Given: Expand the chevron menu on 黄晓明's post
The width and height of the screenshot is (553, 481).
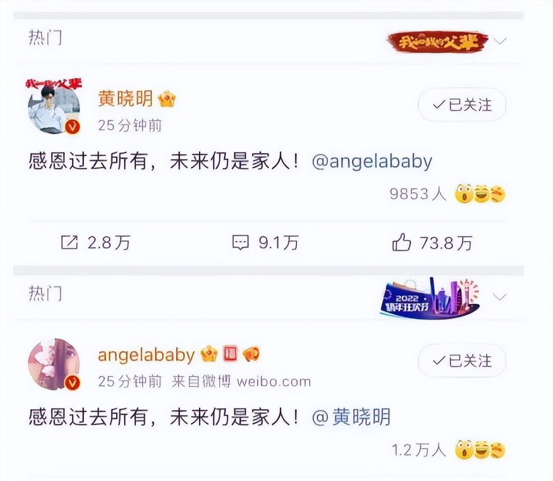Looking at the screenshot, I should pyautogui.click(x=500, y=41).
